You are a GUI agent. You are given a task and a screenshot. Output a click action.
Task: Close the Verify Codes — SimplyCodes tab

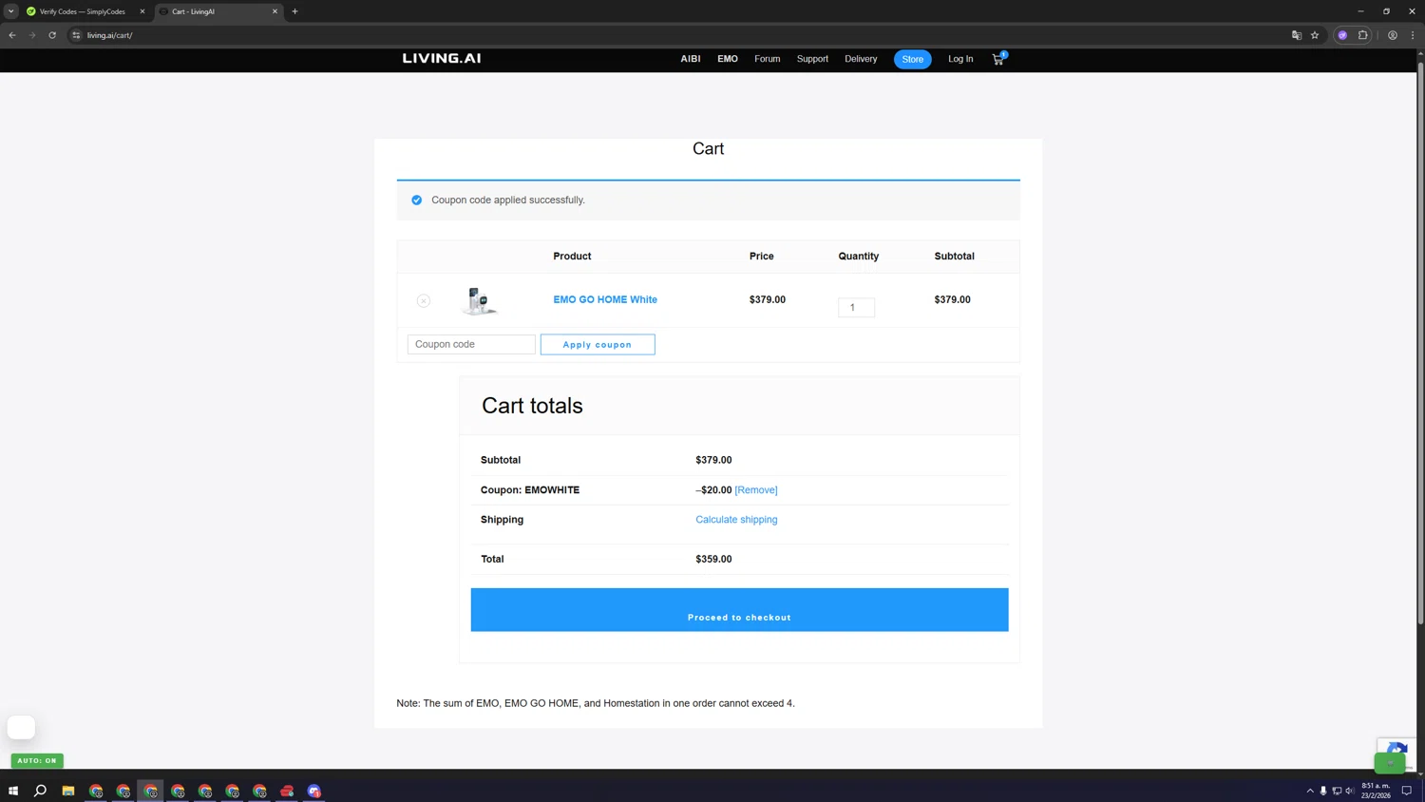142,11
